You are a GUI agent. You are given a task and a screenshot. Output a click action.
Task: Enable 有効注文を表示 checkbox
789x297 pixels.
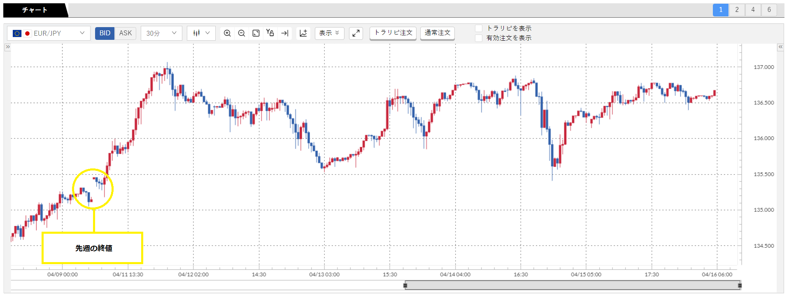[x=479, y=38]
